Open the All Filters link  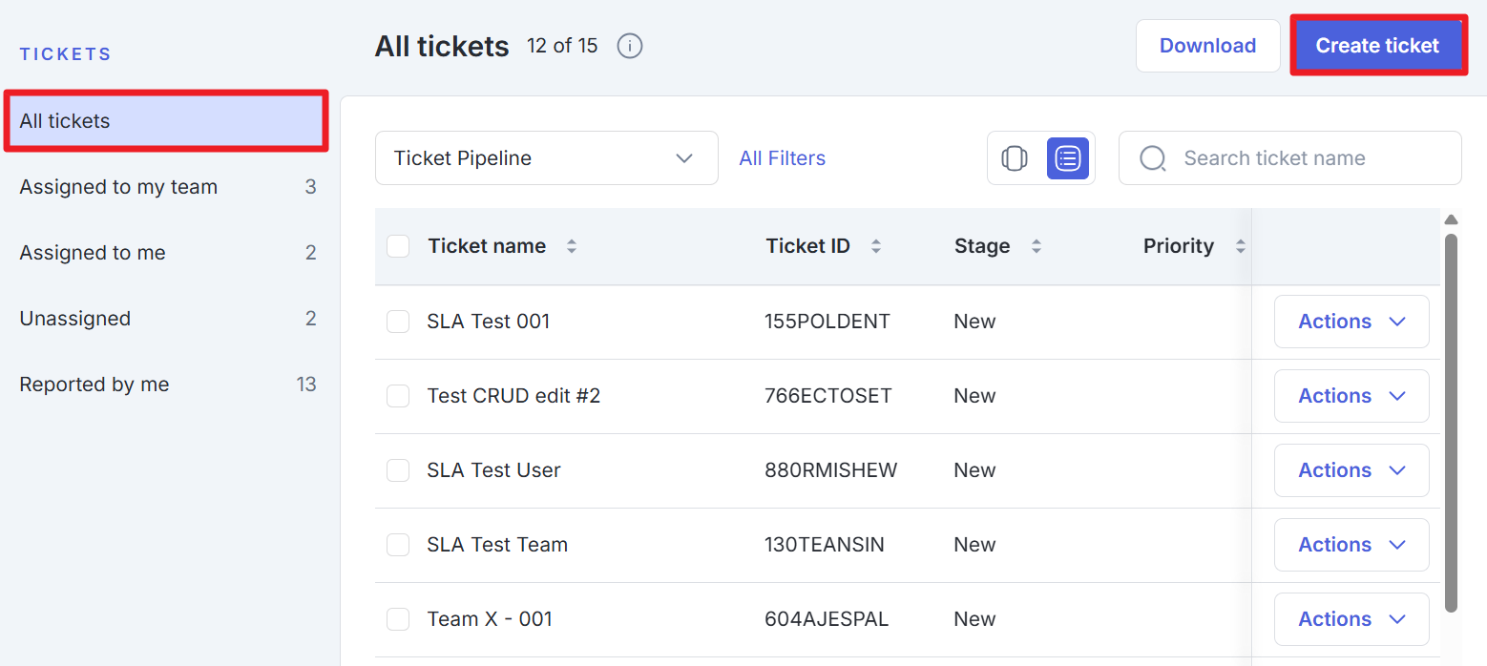pos(782,158)
